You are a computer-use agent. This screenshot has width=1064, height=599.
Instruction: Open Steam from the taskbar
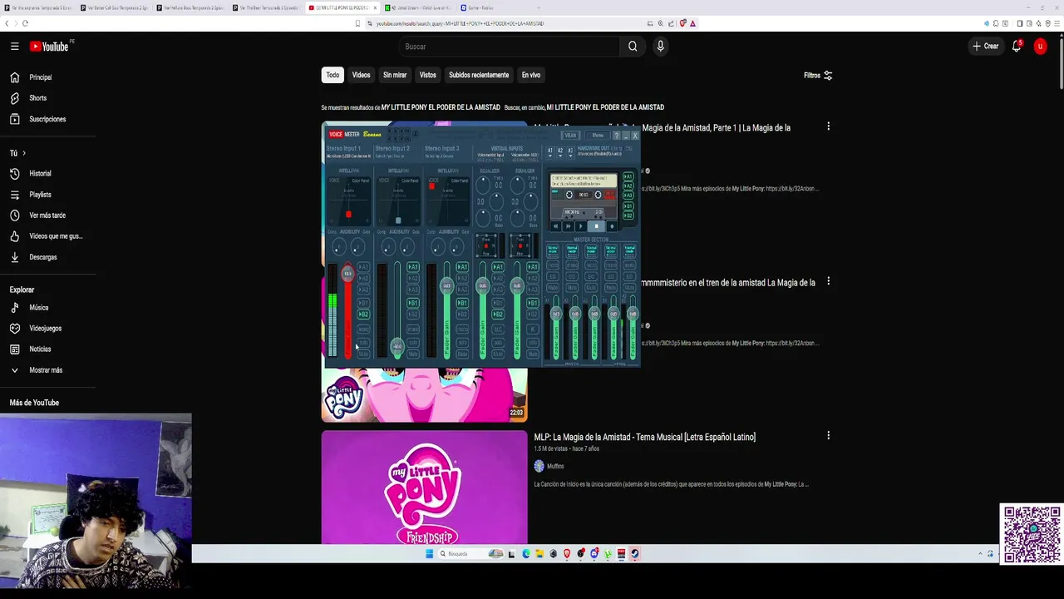pos(634,554)
